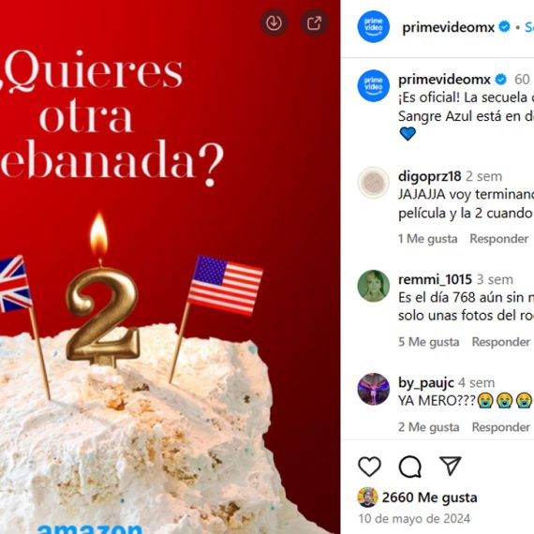View who liked via 2660 Me gusta
The height and width of the screenshot is (534, 534).
[x=429, y=497]
